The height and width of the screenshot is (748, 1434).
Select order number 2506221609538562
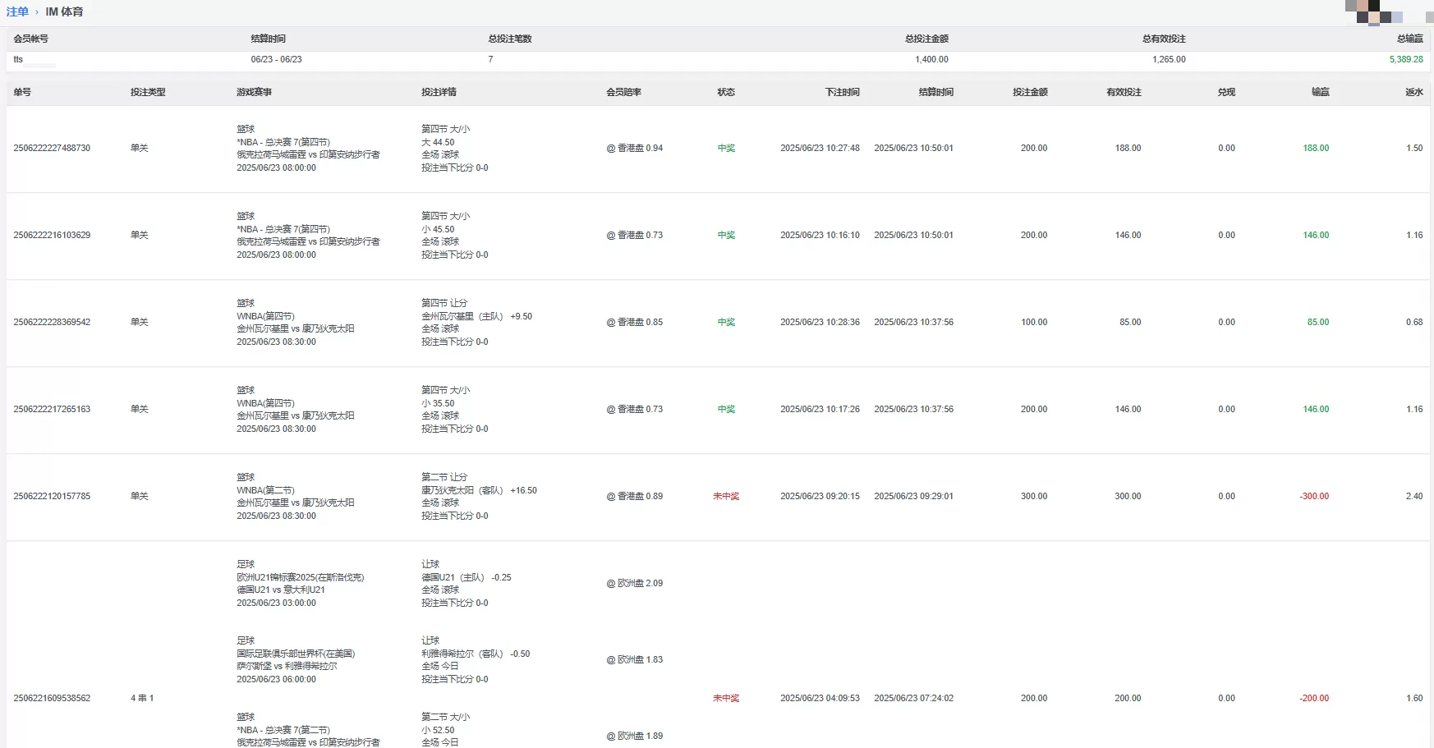pos(52,698)
